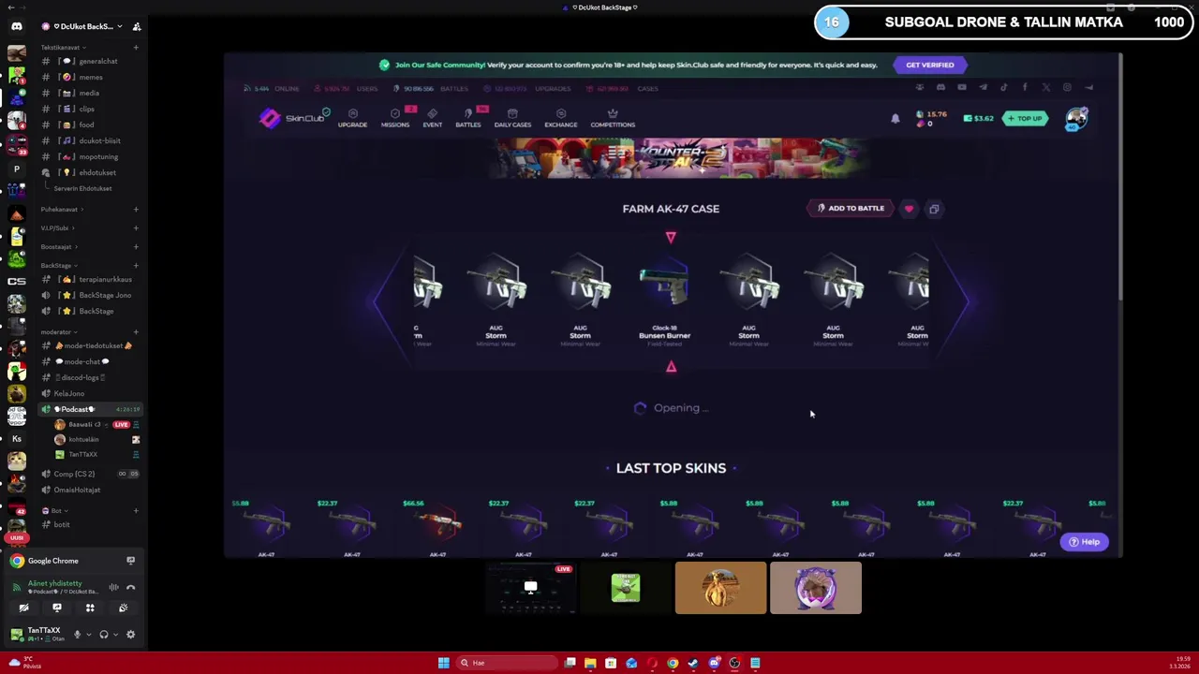Open activities launcher in voice panel
Screen dimensions: 1199x674
(x=90, y=608)
